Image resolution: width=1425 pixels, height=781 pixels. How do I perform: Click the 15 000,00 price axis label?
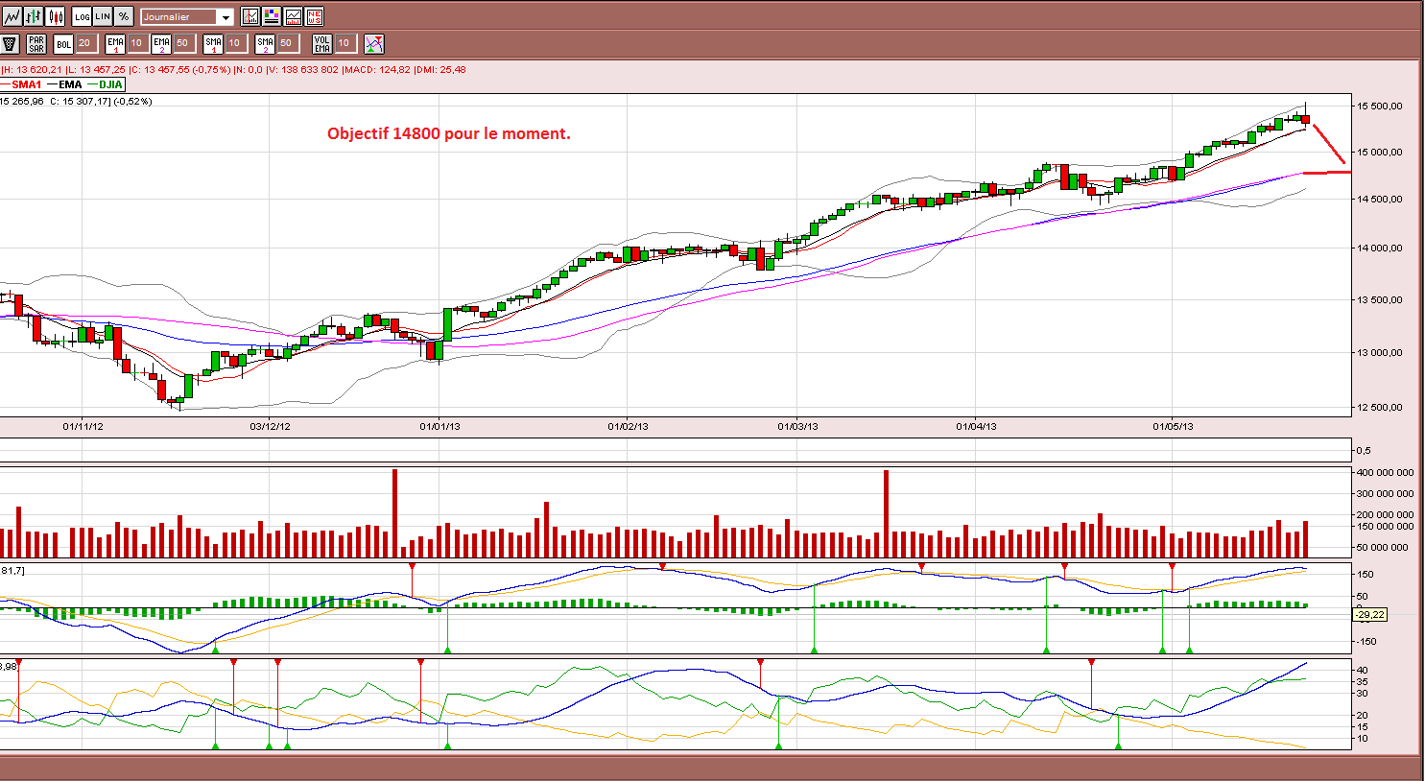click(x=1380, y=152)
